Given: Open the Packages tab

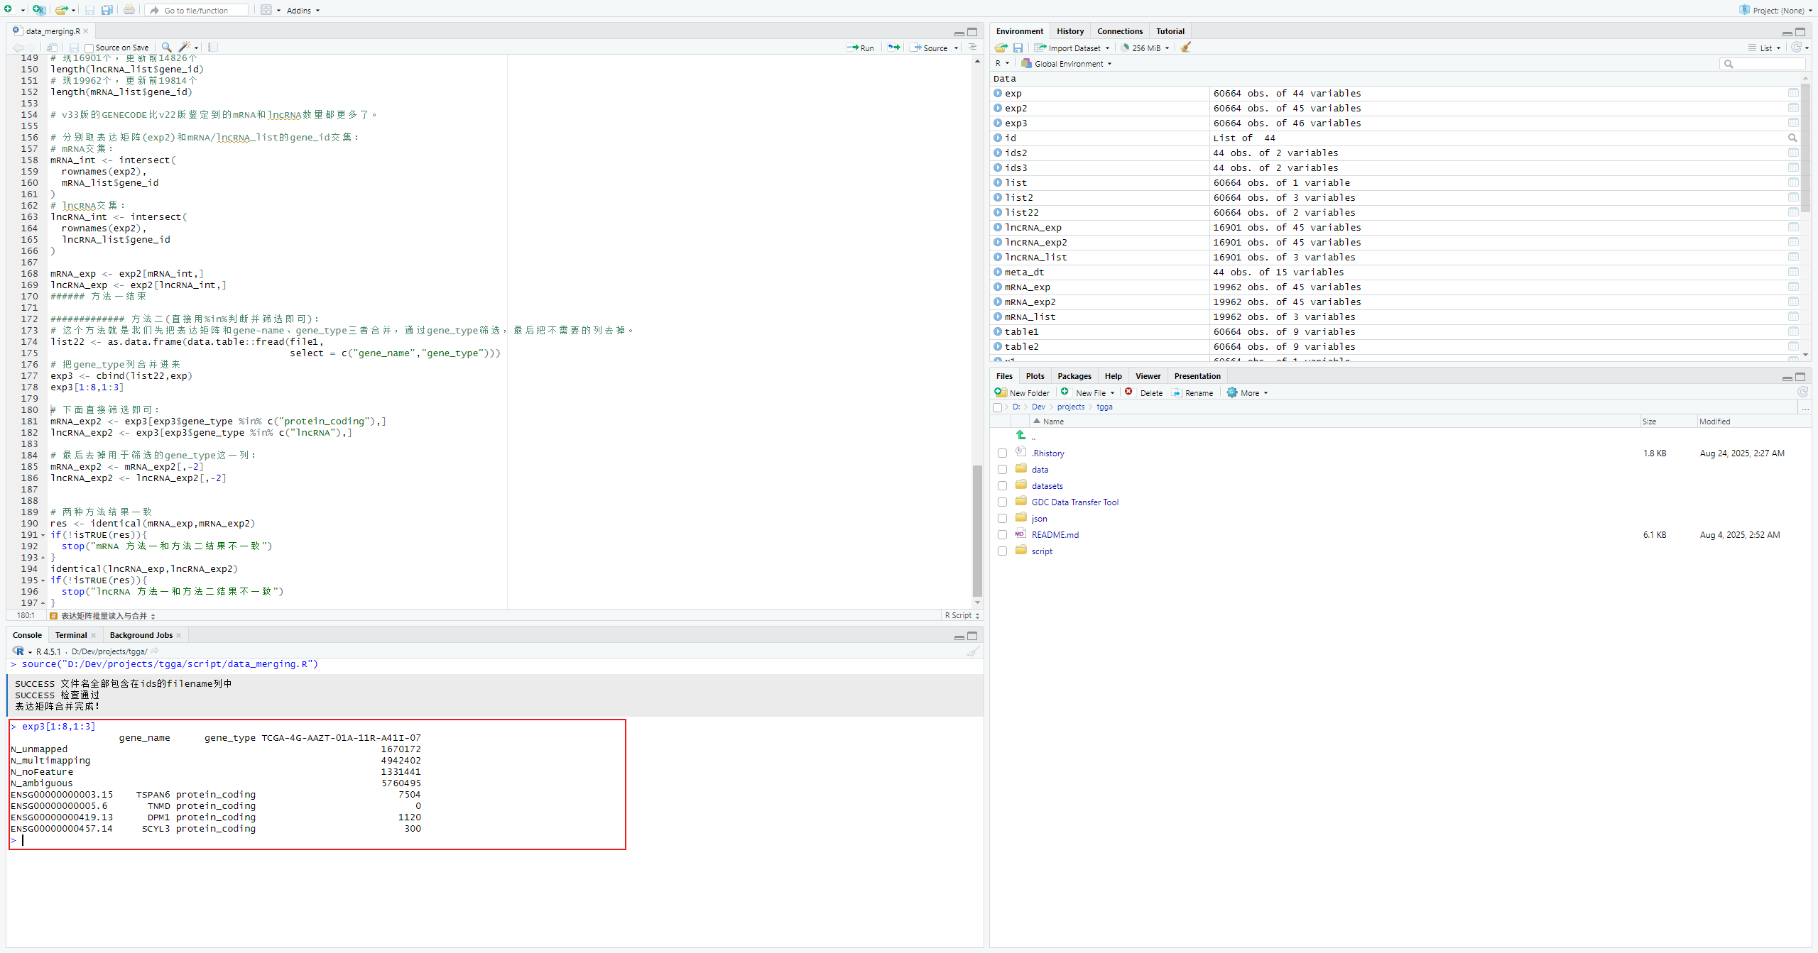Looking at the screenshot, I should (x=1074, y=376).
